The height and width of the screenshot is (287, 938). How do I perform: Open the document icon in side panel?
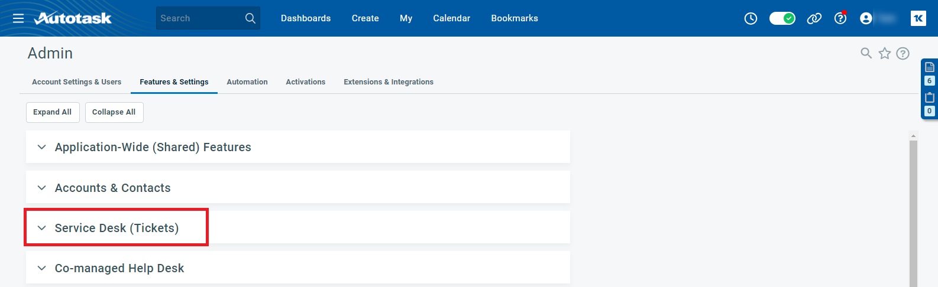(x=930, y=67)
